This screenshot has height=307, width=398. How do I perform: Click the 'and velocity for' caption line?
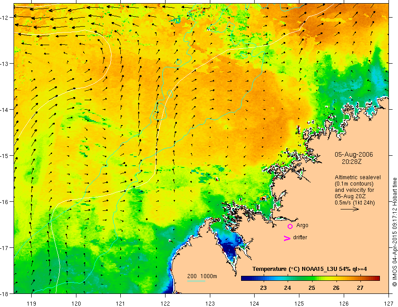355,190
